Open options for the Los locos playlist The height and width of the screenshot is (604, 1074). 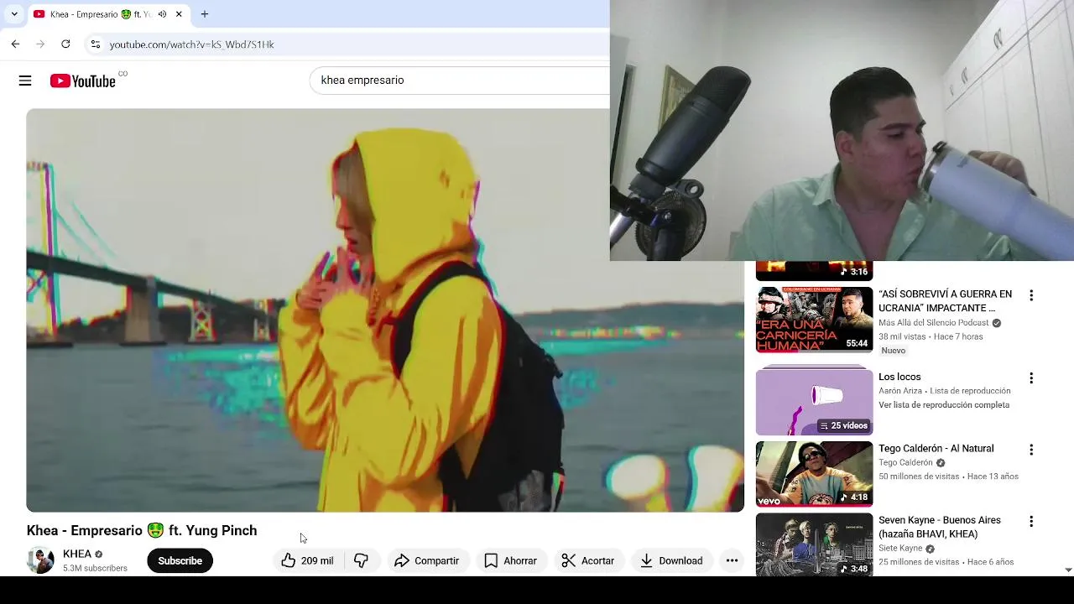point(1031,378)
